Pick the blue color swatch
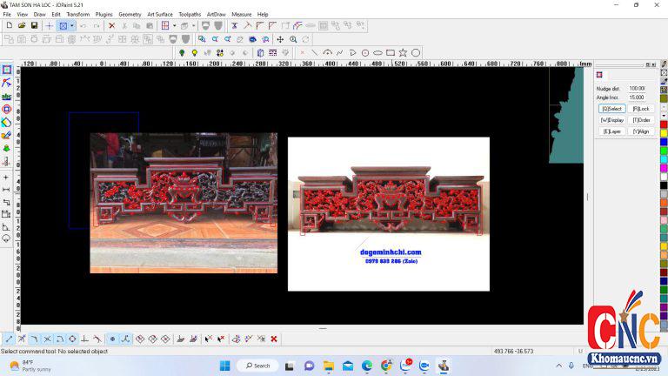The image size is (668, 376). click(664, 142)
